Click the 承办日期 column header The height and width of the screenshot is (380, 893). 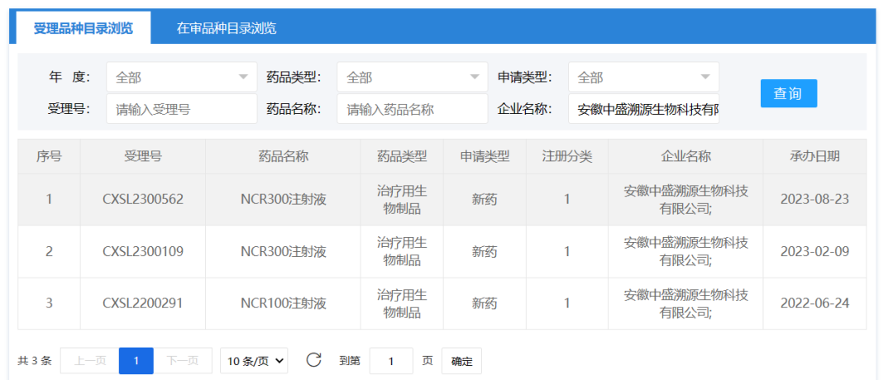pos(814,156)
